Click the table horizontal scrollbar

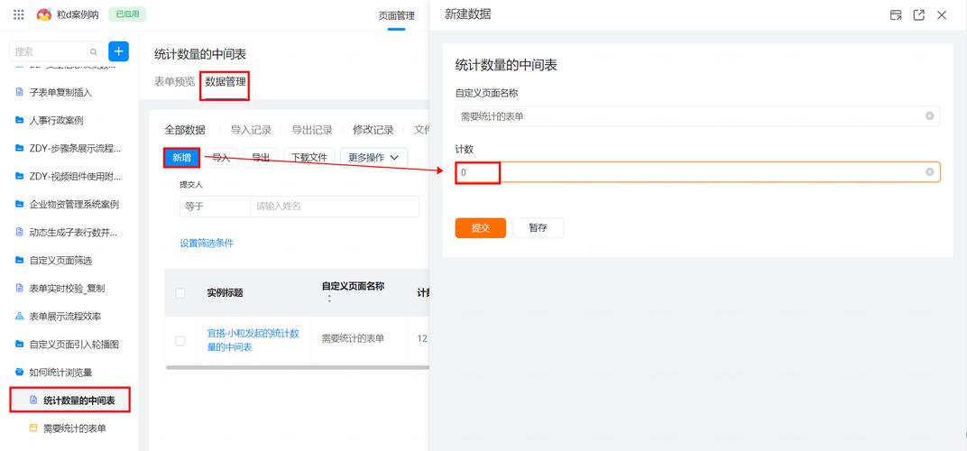coord(298,368)
